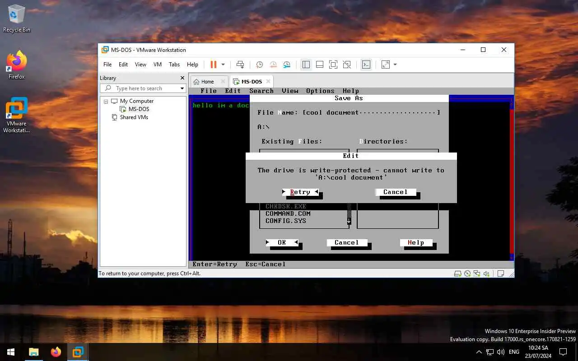Click the File Name input field
The height and width of the screenshot is (361, 578).
tap(371, 113)
